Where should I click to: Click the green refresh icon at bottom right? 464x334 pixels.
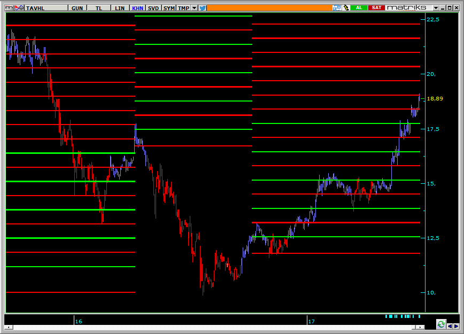pyautogui.click(x=441, y=324)
